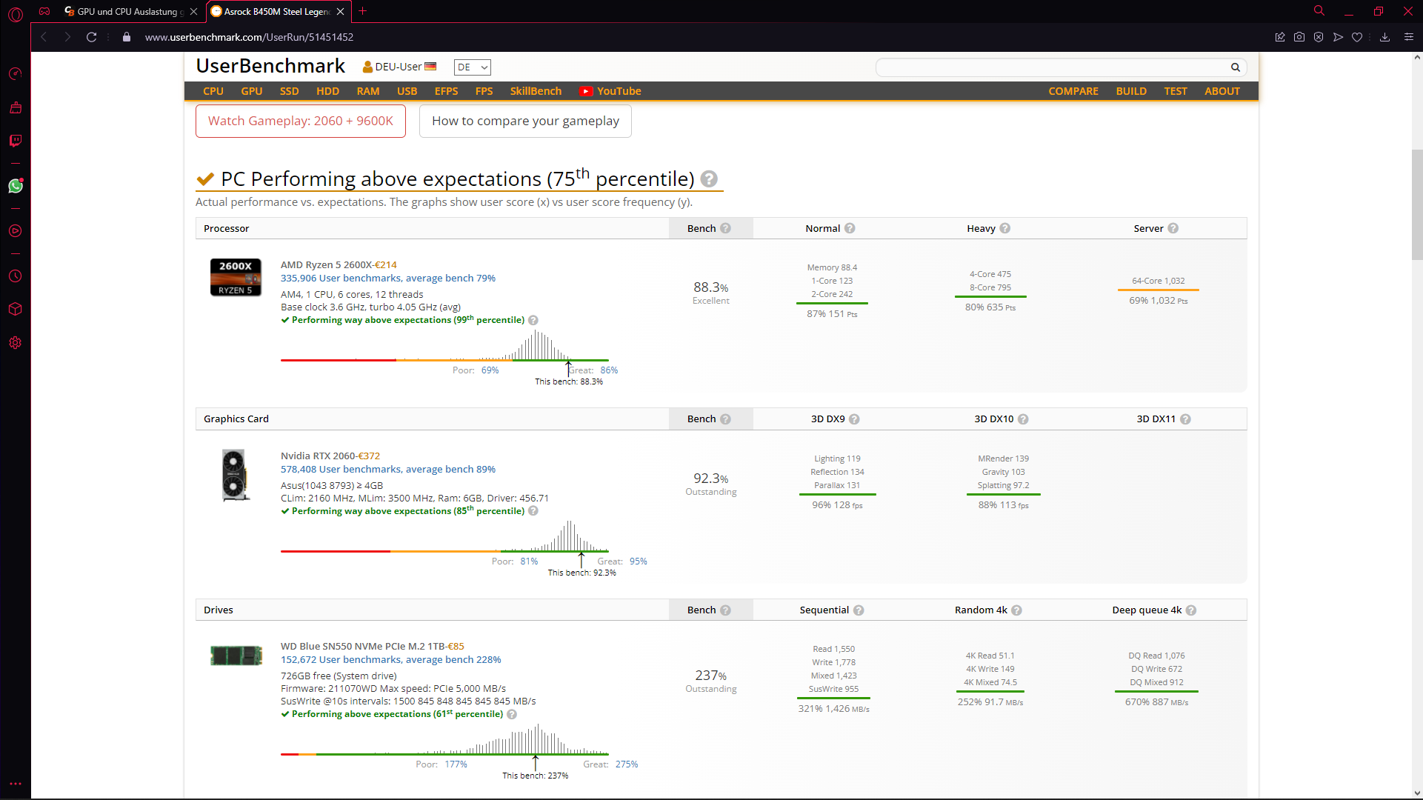Click help icon next to Processor Bench
The width and height of the screenshot is (1423, 800).
coord(725,228)
